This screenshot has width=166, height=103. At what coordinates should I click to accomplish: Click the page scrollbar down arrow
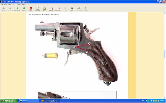[165, 98]
